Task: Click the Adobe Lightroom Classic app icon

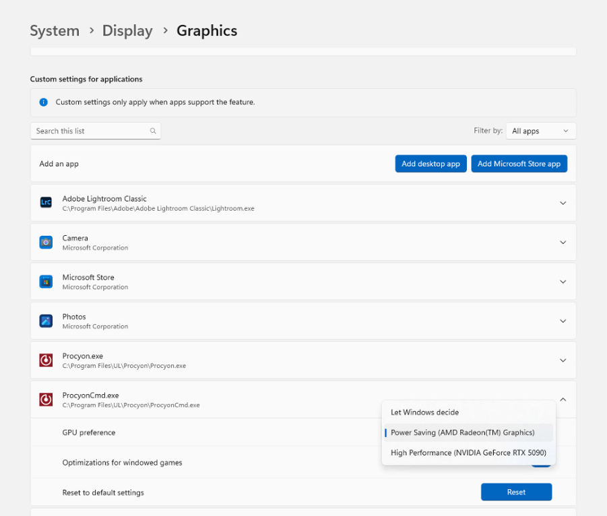Action: (x=46, y=202)
